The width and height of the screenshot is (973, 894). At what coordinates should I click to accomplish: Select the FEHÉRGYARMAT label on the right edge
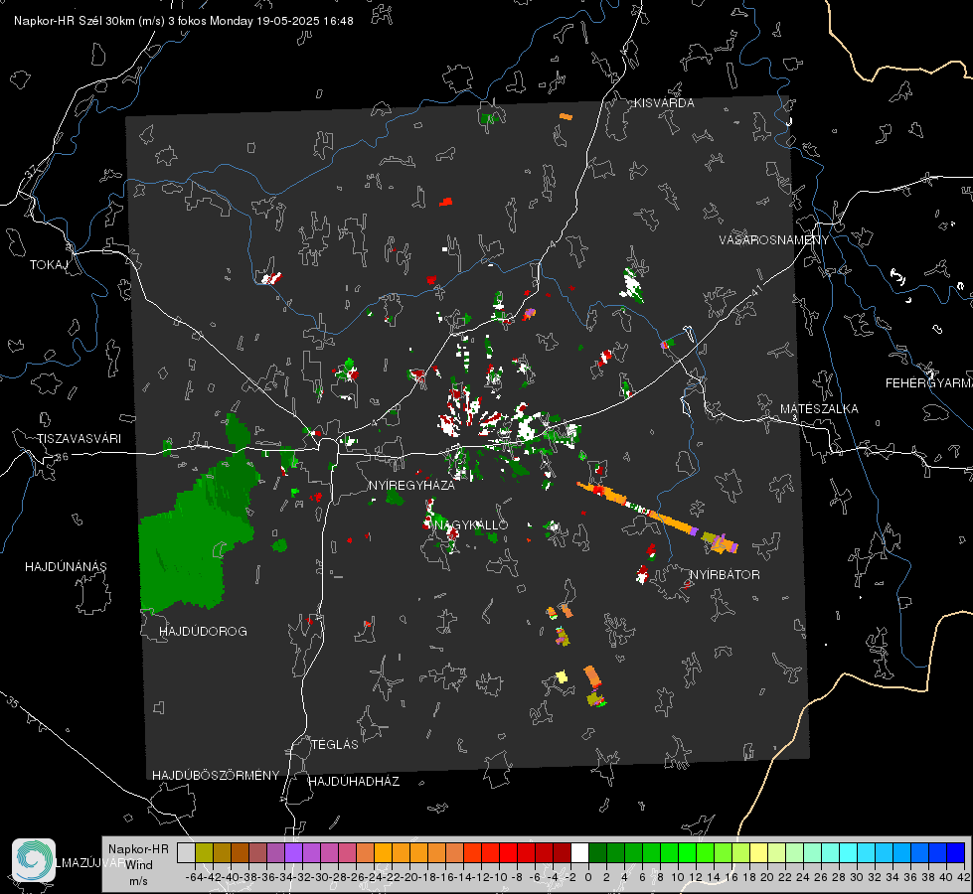pyautogui.click(x=929, y=383)
